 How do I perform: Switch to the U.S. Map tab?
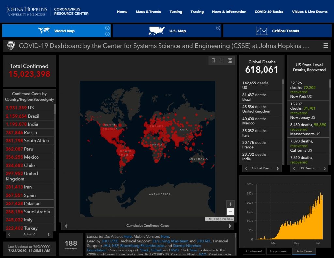pos(167,31)
